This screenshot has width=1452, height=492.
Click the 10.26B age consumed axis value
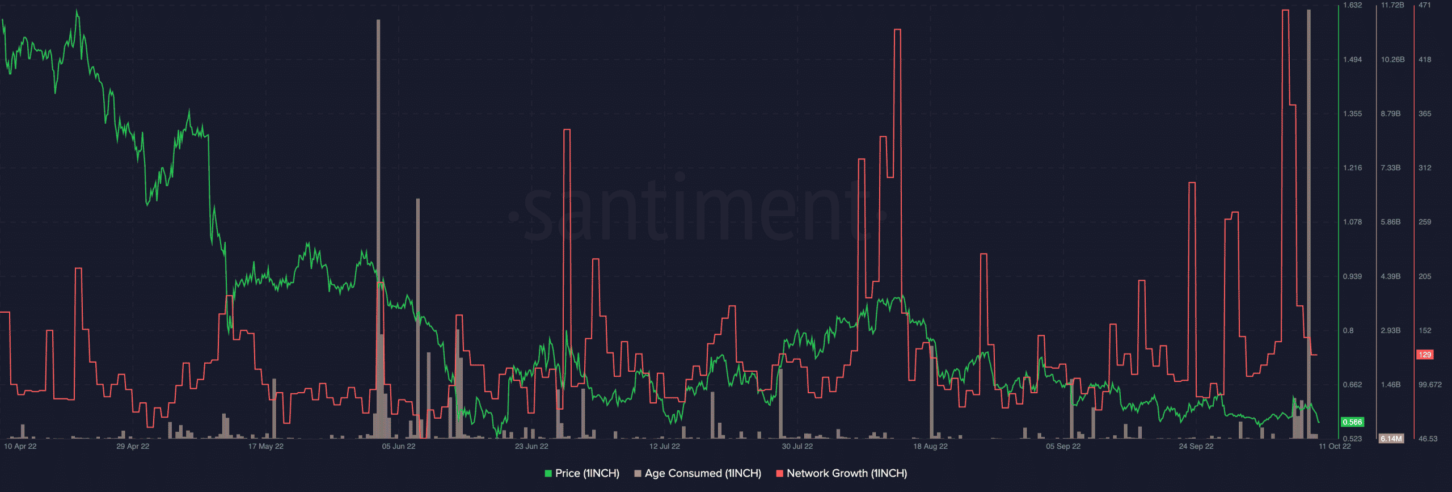(x=1392, y=60)
